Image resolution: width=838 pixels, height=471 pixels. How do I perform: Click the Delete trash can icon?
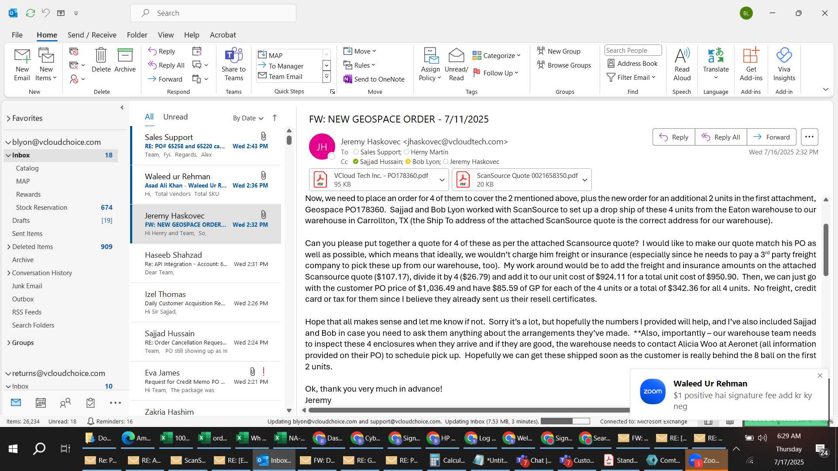click(x=101, y=60)
